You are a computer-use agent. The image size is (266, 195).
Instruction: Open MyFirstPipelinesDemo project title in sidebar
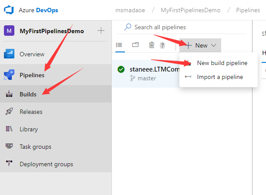pos(52,31)
